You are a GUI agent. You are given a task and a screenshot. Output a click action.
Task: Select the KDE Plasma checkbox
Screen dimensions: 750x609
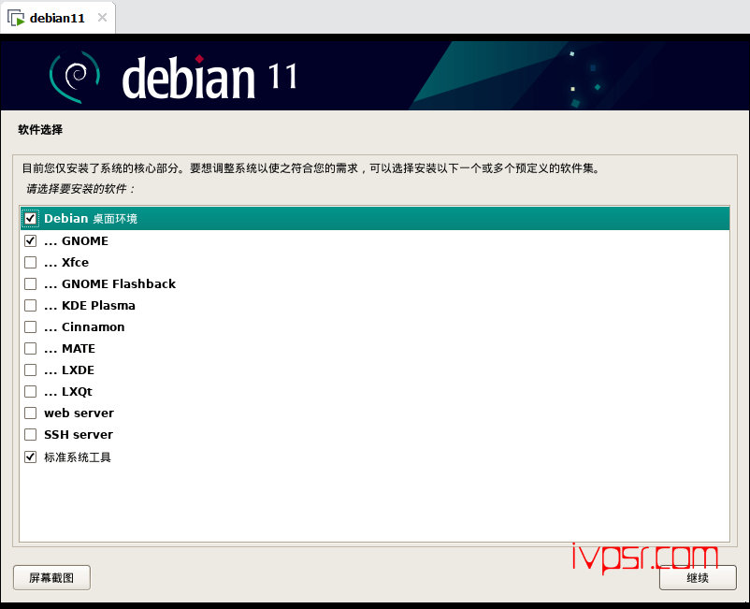(30, 305)
